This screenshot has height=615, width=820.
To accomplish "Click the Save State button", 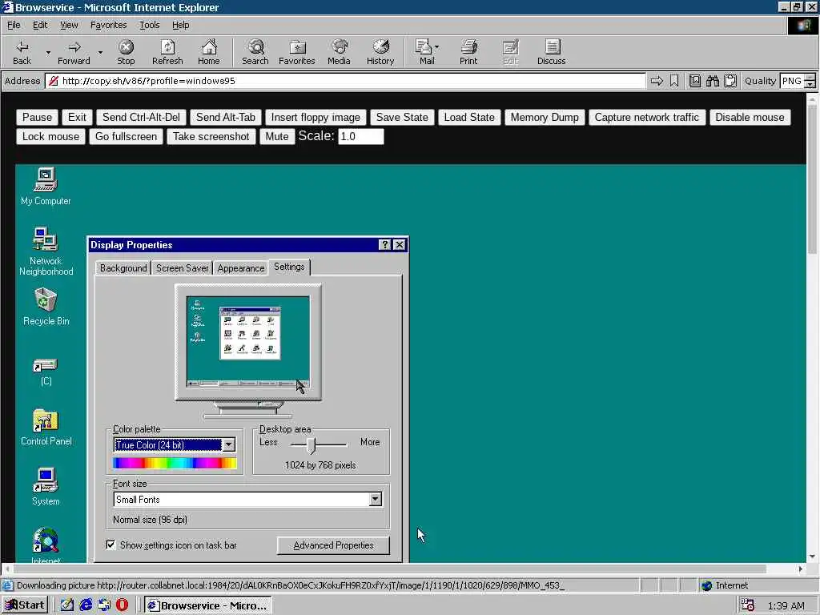I will click(x=402, y=117).
